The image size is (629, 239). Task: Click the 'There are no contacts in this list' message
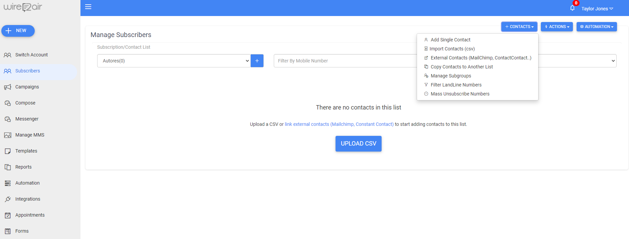point(359,107)
